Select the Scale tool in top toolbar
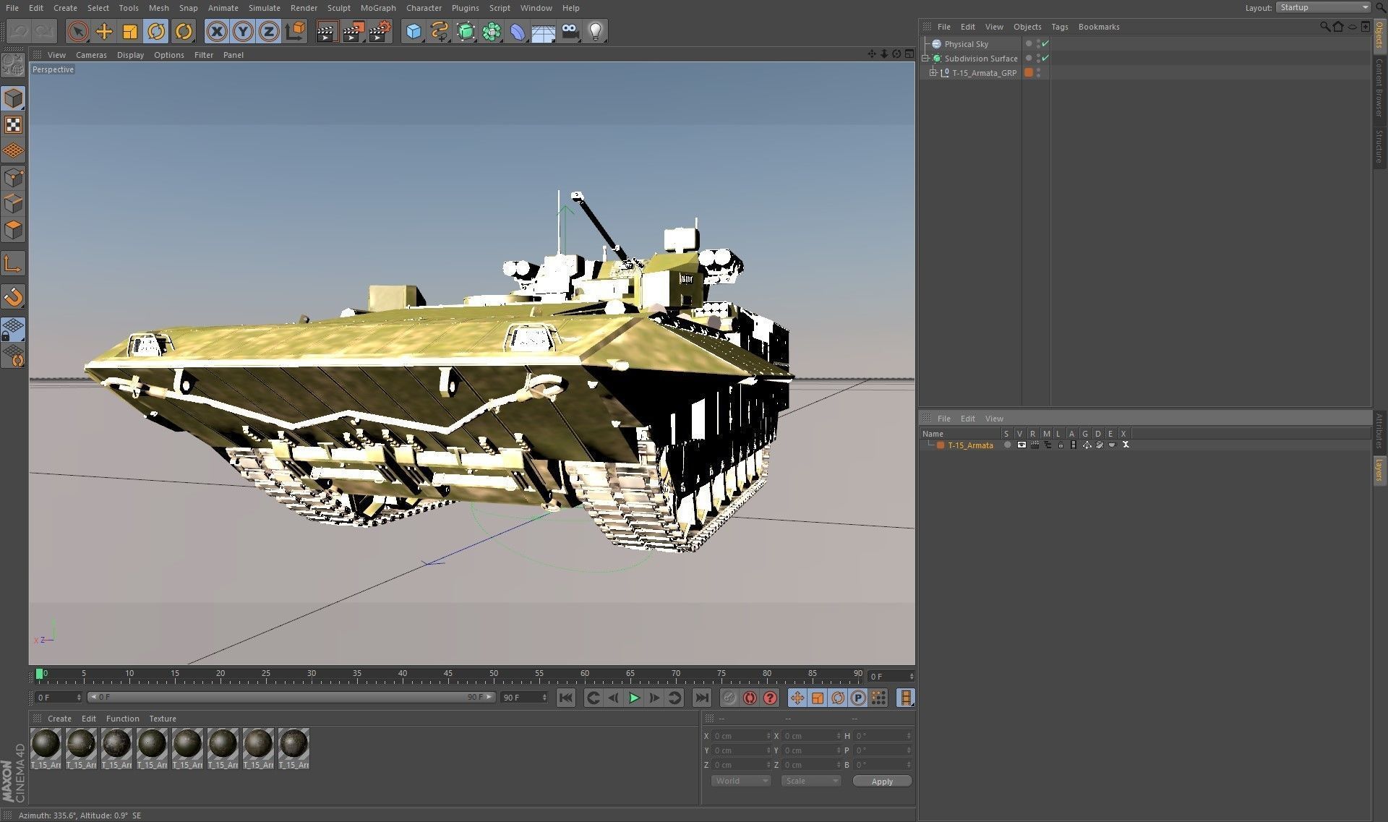This screenshot has height=822, width=1388. (x=130, y=31)
